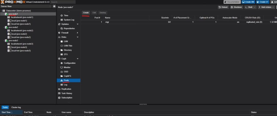Image resolution: width=277 pixels, height=116 pixels.
Task: Focus the top Search field
Action: click(63, 2)
